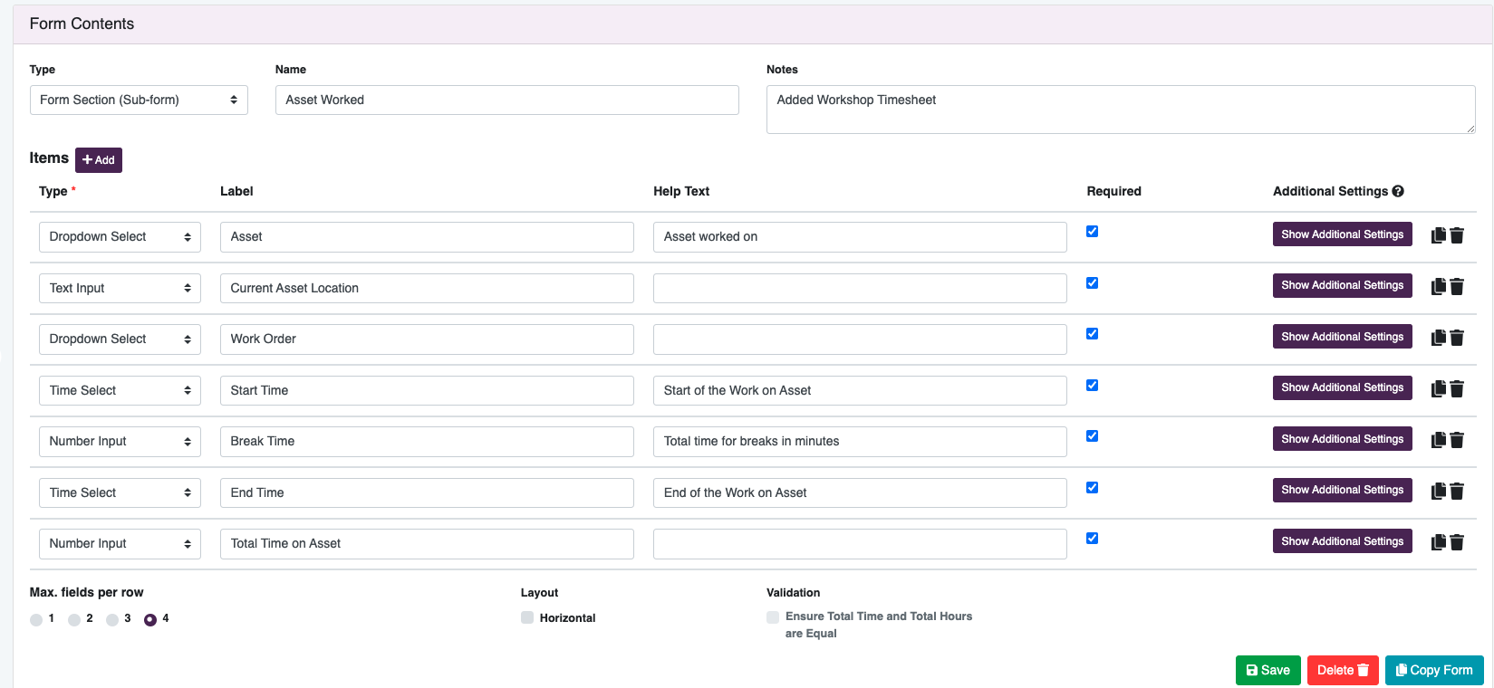This screenshot has width=1494, height=688.
Task: Open the Form Section (Sub-form) type dropdown
Action: tap(139, 100)
